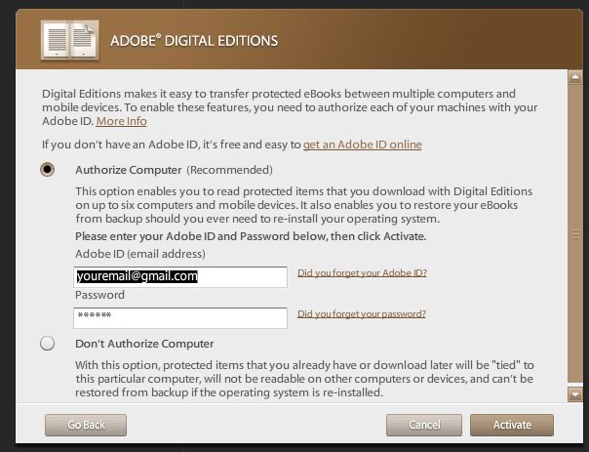Click the 'Don't Authorize Computer' label text
Image resolution: width=589 pixels, height=452 pixels.
(144, 344)
